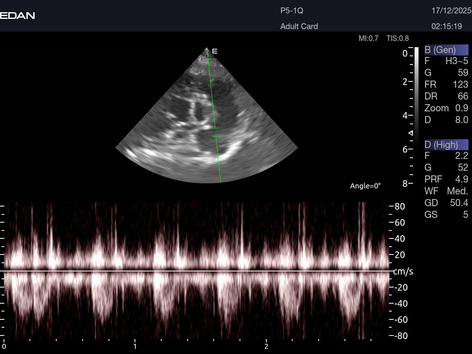Screen dimensions: 472x354
Task: Click the Zoom 0.9 parameter
Action: (x=446, y=108)
